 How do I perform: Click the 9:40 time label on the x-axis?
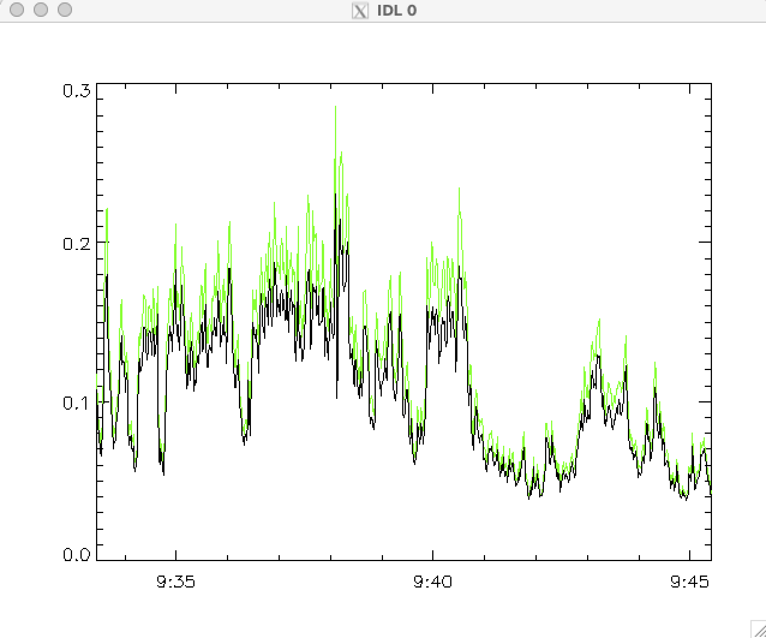point(433,582)
